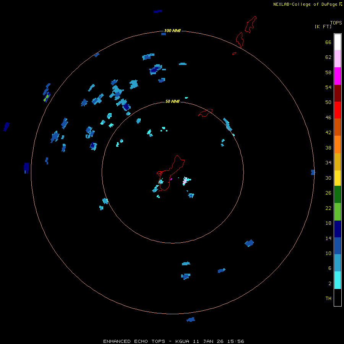This screenshot has width=344, height=344.
Task: Click the red Guam island outline
Action: (x=171, y=173)
